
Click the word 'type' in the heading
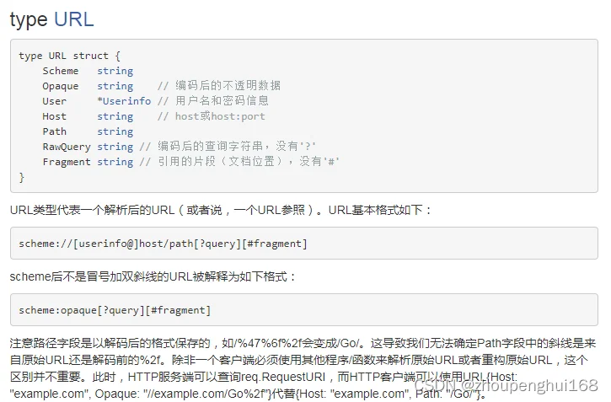[29, 19]
